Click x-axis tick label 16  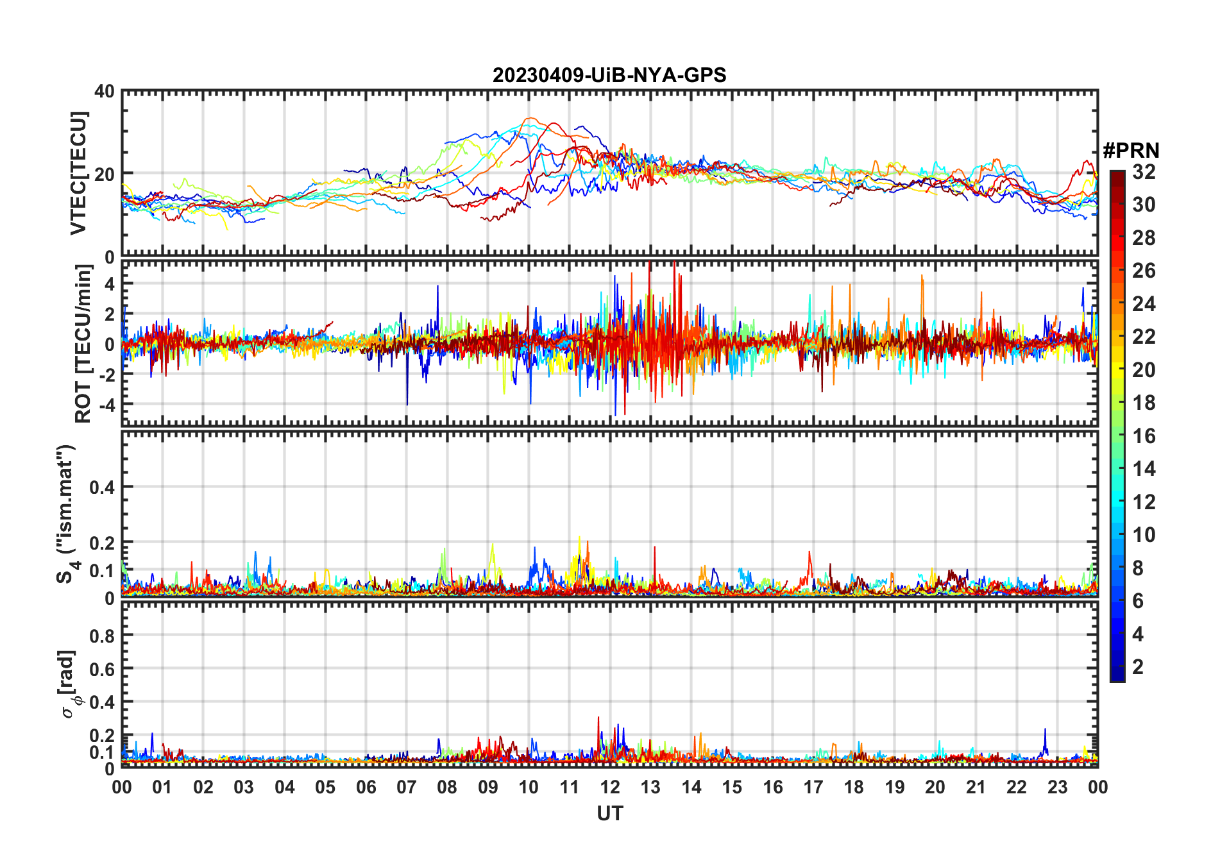tap(773, 787)
